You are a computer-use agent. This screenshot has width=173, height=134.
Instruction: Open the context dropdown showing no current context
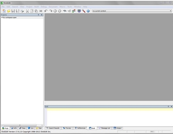pos(132,11)
